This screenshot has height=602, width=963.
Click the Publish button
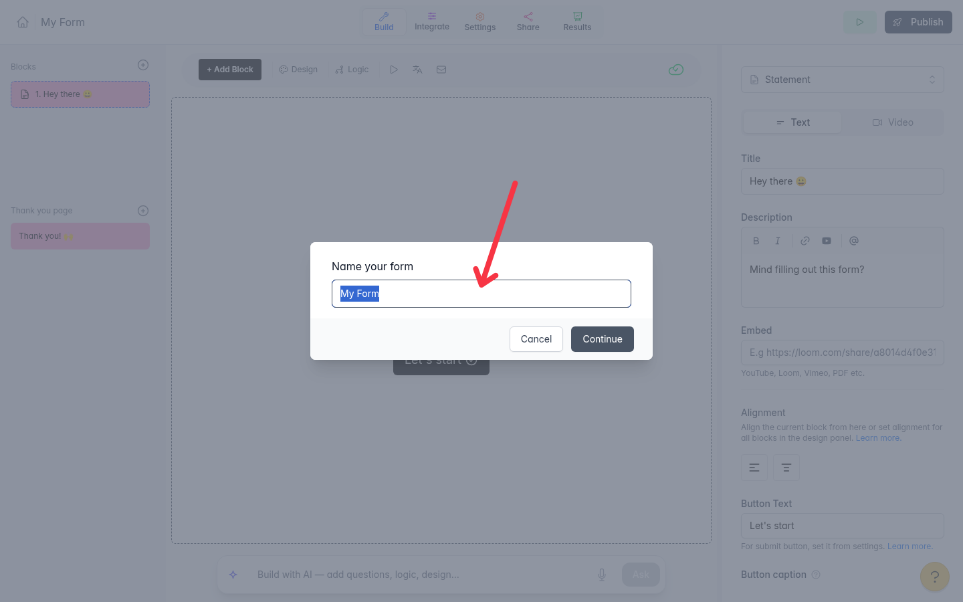click(918, 22)
